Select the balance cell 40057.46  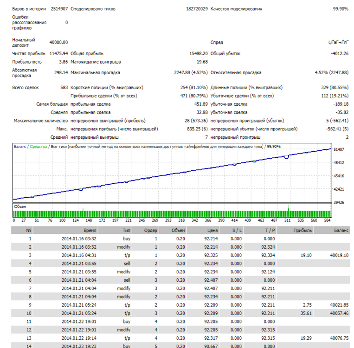point(339,314)
